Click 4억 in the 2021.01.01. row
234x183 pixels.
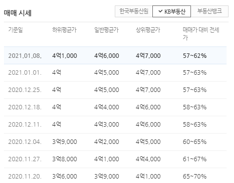56,73
